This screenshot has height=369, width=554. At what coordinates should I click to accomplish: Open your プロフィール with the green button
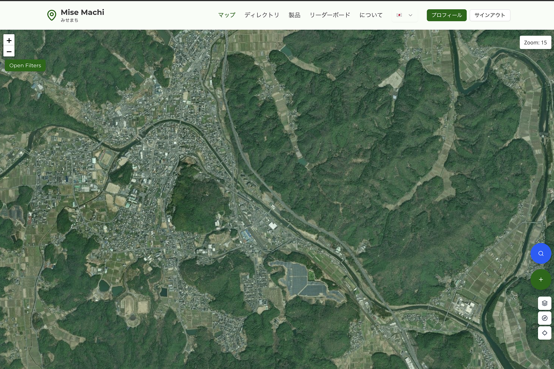coord(446,15)
